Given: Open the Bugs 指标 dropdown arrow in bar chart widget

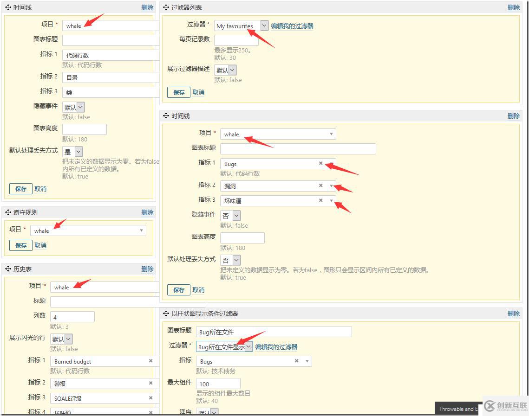Looking at the screenshot, I should click(307, 361).
